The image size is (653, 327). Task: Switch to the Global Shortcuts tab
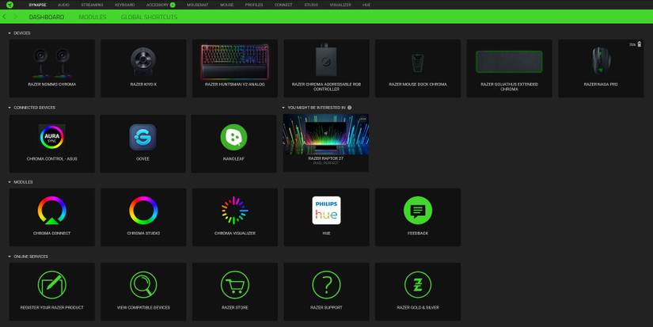click(149, 17)
